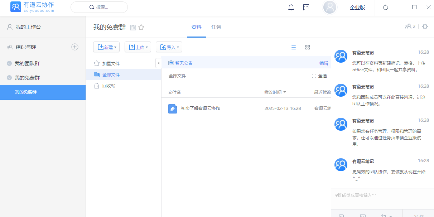Click the message starting 您和团队成员可以在此直接沟通
This screenshot has height=217, width=434.
point(389,101)
